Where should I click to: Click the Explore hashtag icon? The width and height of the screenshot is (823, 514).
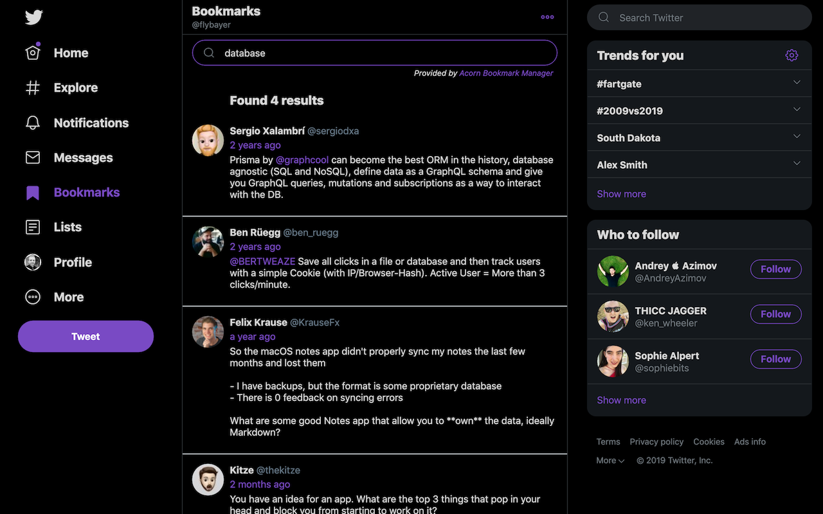point(32,87)
